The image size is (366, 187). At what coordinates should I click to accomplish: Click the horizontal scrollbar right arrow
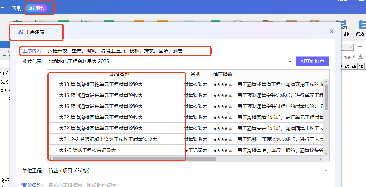[x=320, y=159]
